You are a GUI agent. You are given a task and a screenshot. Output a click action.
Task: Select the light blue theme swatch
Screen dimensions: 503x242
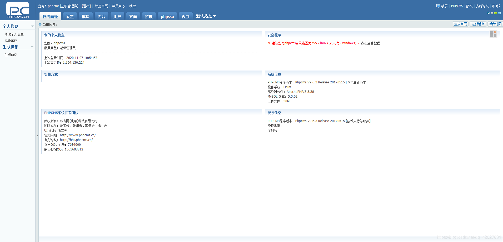[499, 13]
